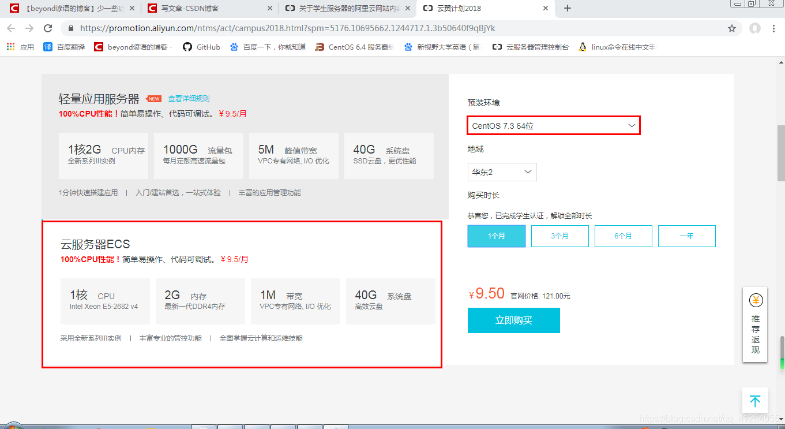Click the 2G 内存 DDR4 tile

pos(200,301)
